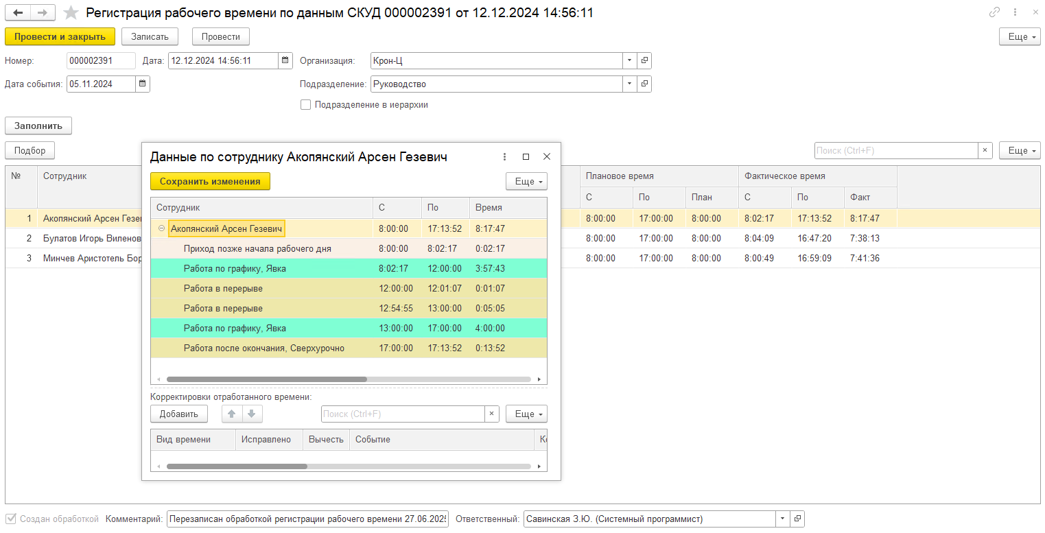1045x533 pixels.
Task: Click the Сохранить изменения button
Action: [x=210, y=181]
